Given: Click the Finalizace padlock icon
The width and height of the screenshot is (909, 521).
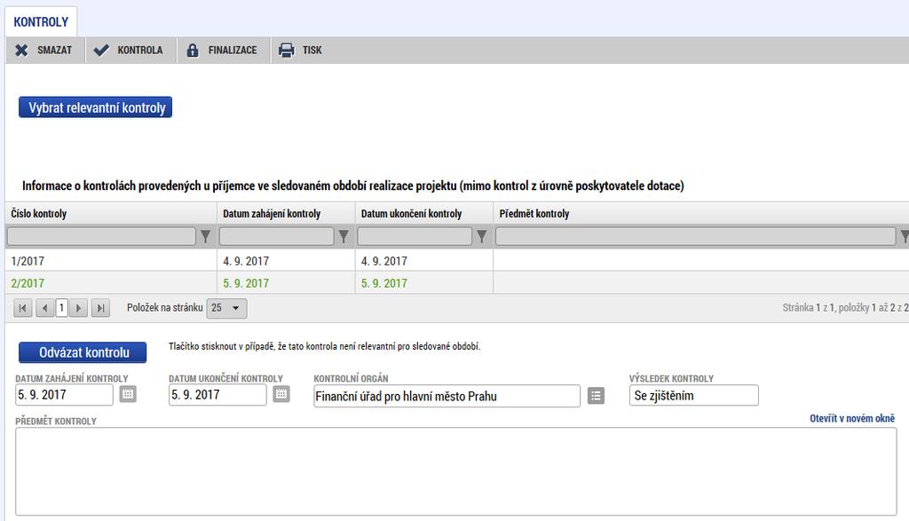Looking at the screenshot, I should [193, 51].
